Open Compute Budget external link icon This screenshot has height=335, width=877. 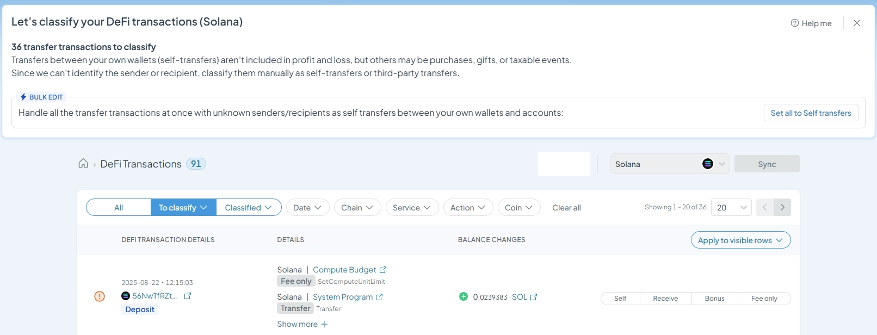pyautogui.click(x=383, y=270)
